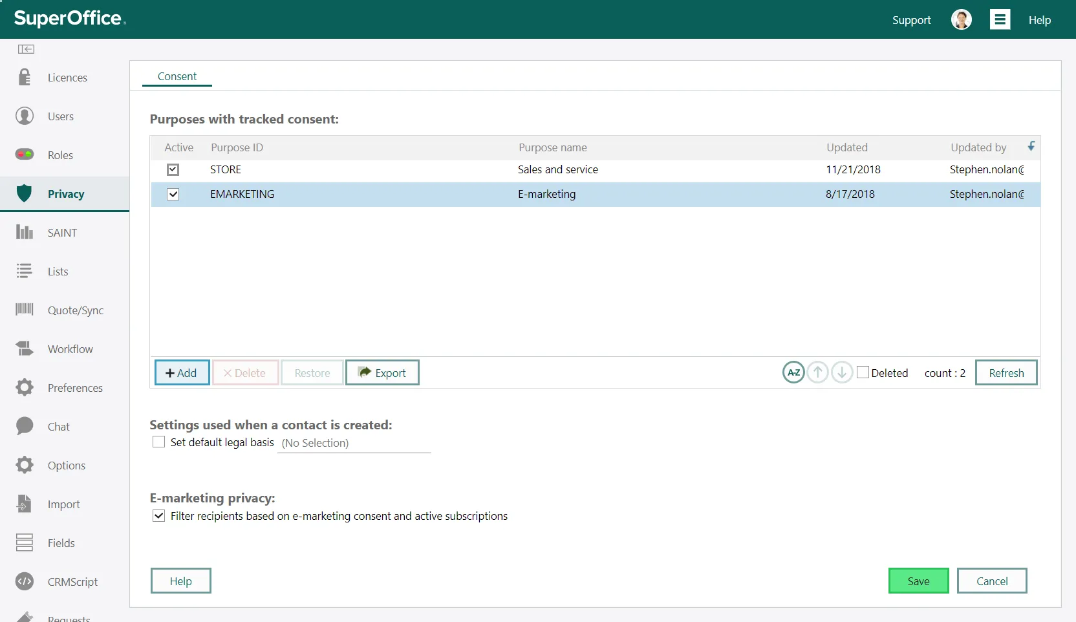
Task: Open the Workflow menu item
Action: (x=70, y=349)
